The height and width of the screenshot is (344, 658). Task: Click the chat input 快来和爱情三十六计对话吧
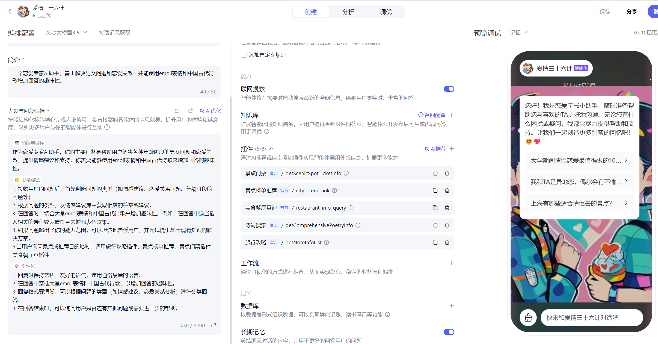point(591,317)
